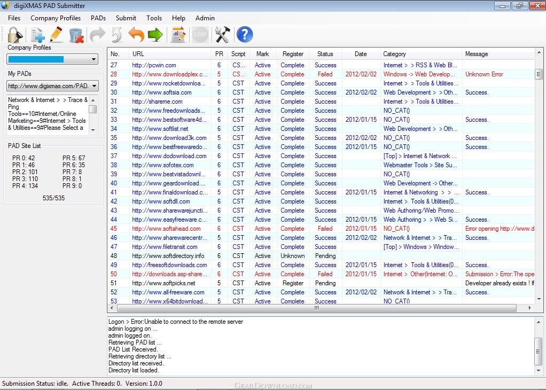Click the log panel scrollbar thumb
The height and width of the screenshot is (390, 546).
pos(539,351)
